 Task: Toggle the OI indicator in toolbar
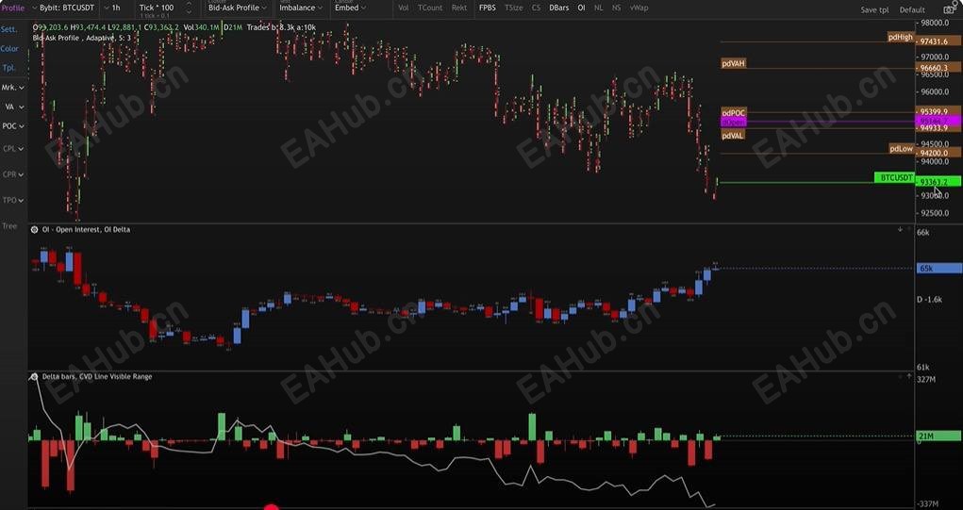581,8
